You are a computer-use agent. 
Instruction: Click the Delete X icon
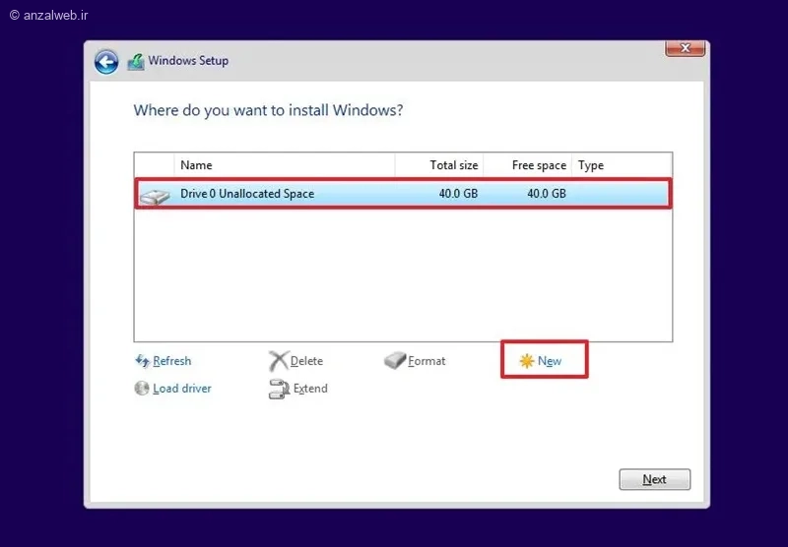pos(279,360)
